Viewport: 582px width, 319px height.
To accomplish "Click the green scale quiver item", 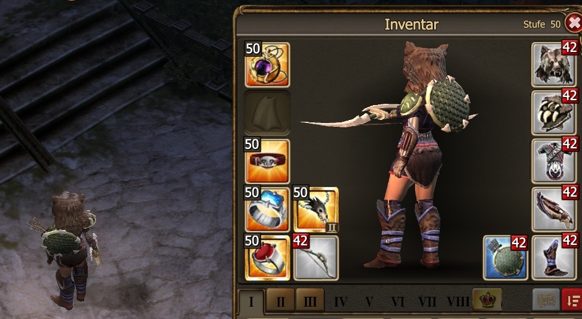I will (x=505, y=258).
